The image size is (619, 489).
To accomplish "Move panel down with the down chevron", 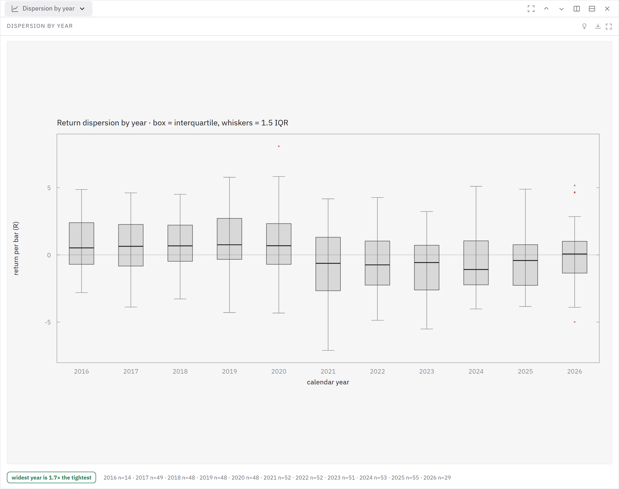I will (561, 9).
